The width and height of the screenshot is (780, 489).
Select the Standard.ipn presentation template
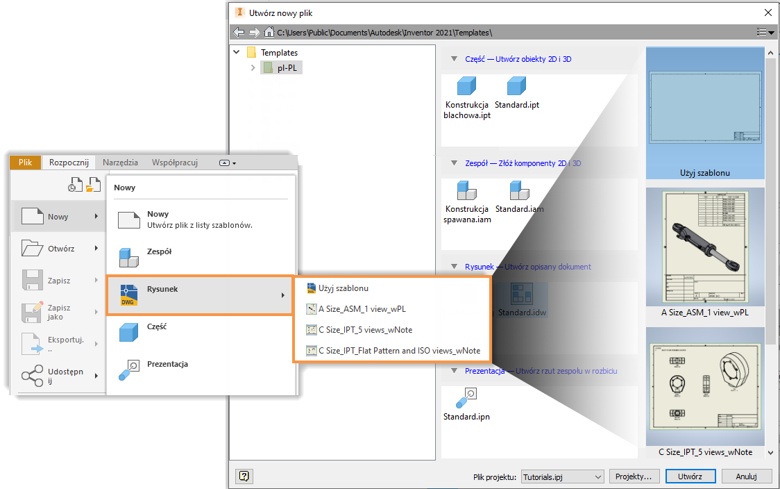[x=466, y=404]
